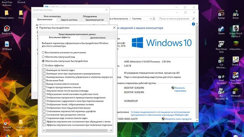Open Удаленный доступ tab
This screenshot has height=137, width=244.
click(x=95, y=20)
